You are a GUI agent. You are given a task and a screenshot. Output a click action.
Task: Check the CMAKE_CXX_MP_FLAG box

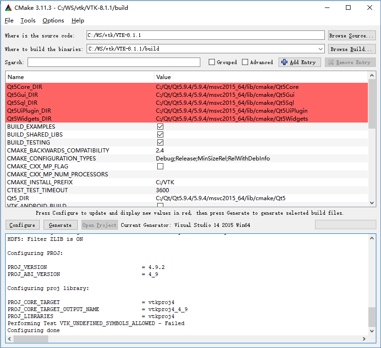pyautogui.click(x=160, y=167)
